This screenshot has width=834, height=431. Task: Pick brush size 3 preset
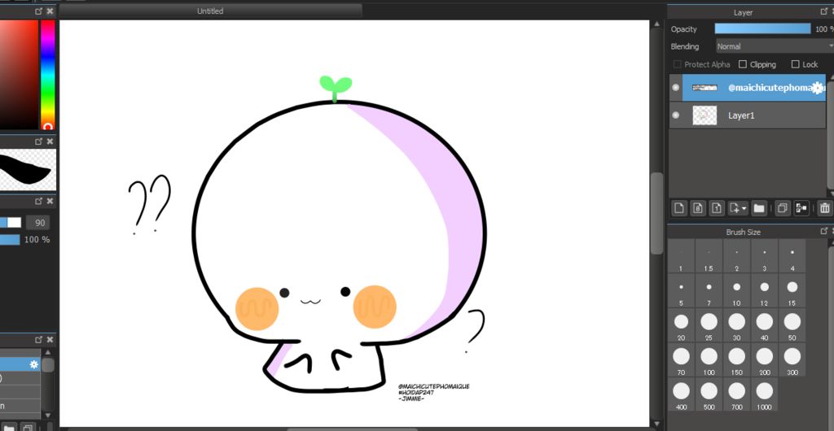pyautogui.click(x=764, y=256)
